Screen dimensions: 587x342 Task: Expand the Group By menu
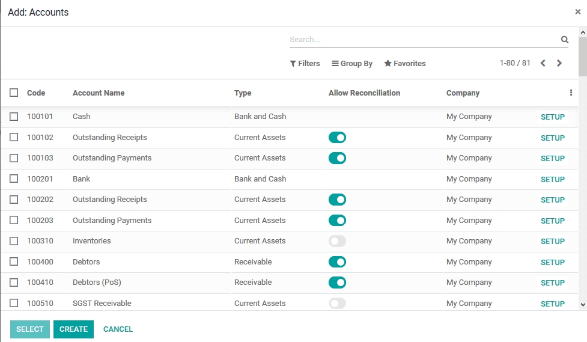(x=352, y=64)
